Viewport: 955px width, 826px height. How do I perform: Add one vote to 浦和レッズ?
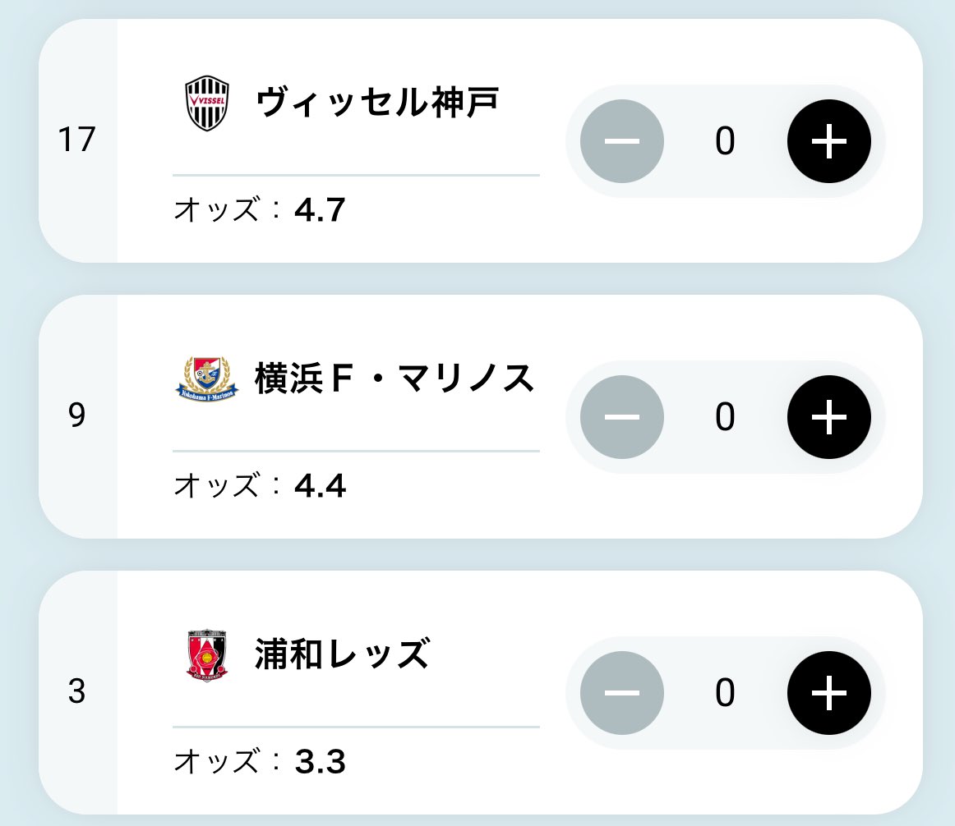pos(829,693)
